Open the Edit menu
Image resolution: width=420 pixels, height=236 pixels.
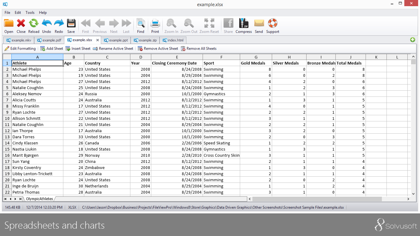click(18, 13)
